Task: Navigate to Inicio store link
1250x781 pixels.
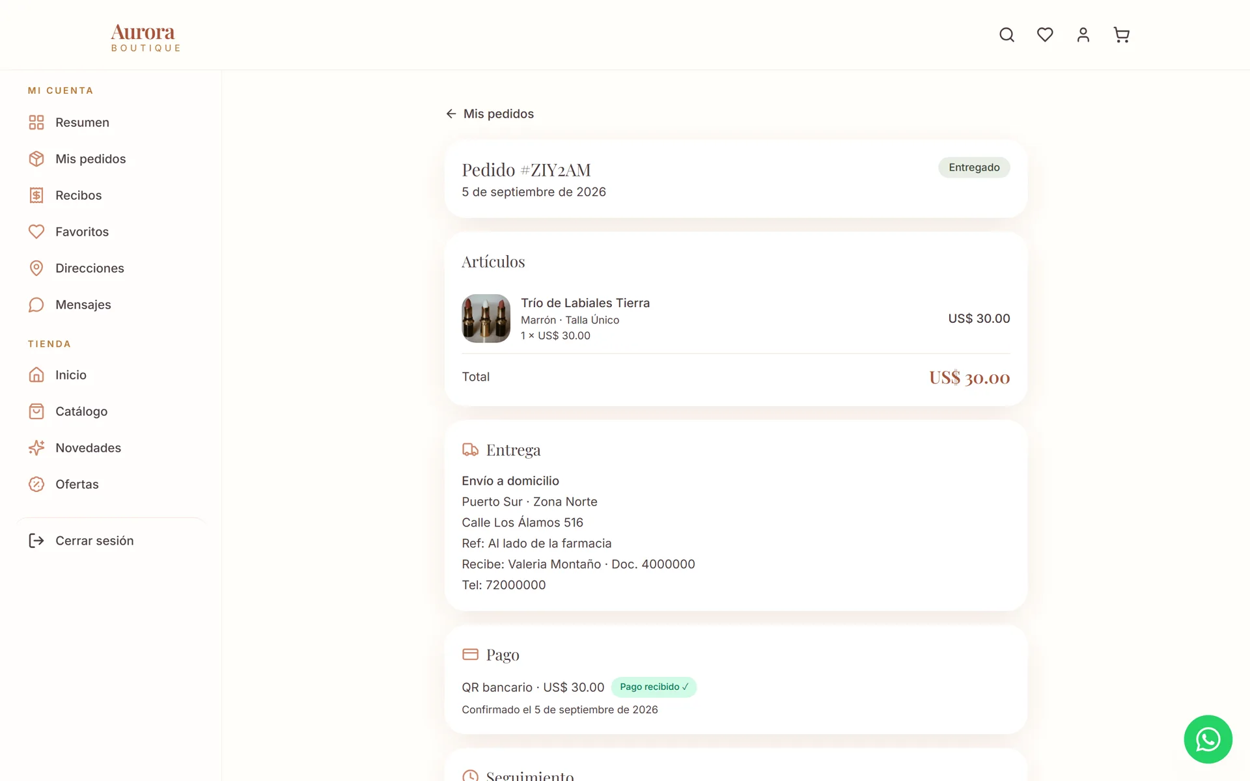Action: [x=111, y=375]
